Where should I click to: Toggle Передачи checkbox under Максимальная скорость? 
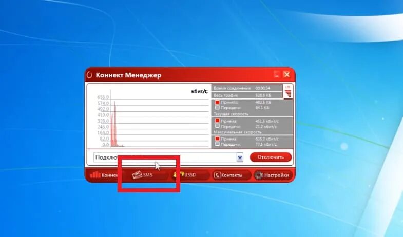pos(217,144)
